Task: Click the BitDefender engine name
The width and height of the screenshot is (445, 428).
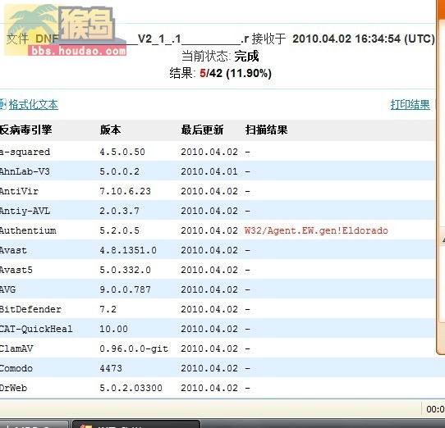Action: (x=30, y=309)
